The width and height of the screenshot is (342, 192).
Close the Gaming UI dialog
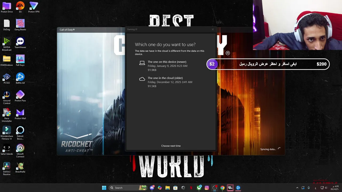pyautogui.click(x=213, y=29)
